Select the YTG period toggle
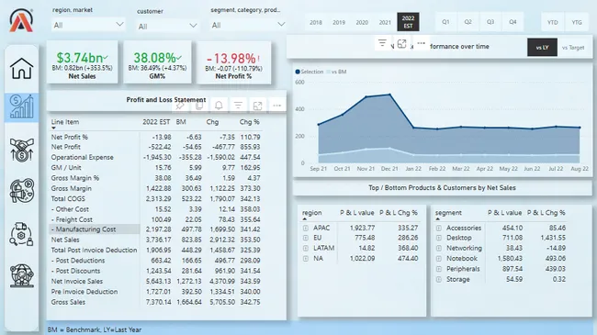Viewport: 597px width, 335px height. (x=577, y=22)
